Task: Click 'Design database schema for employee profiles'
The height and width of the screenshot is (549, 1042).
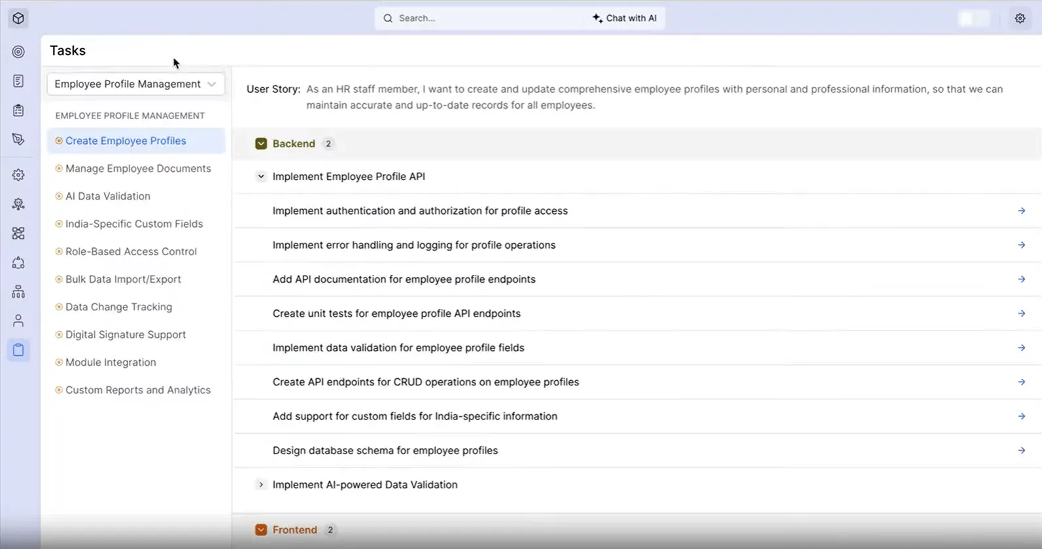Action: tap(385, 450)
